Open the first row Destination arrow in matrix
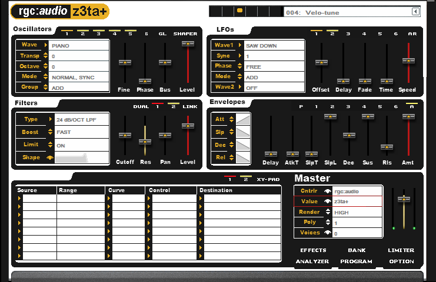This screenshot has width=436, height=282. (201, 198)
